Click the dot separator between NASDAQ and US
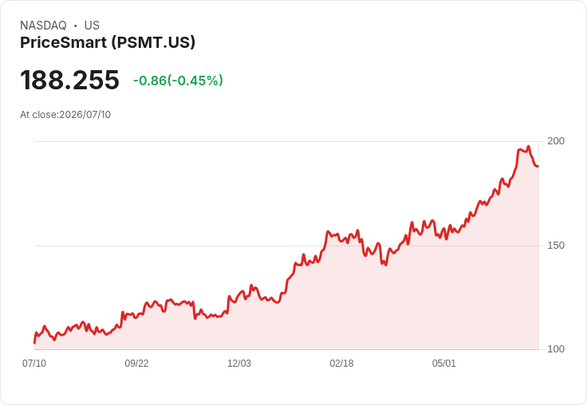The width and height of the screenshot is (587, 405). (x=76, y=26)
